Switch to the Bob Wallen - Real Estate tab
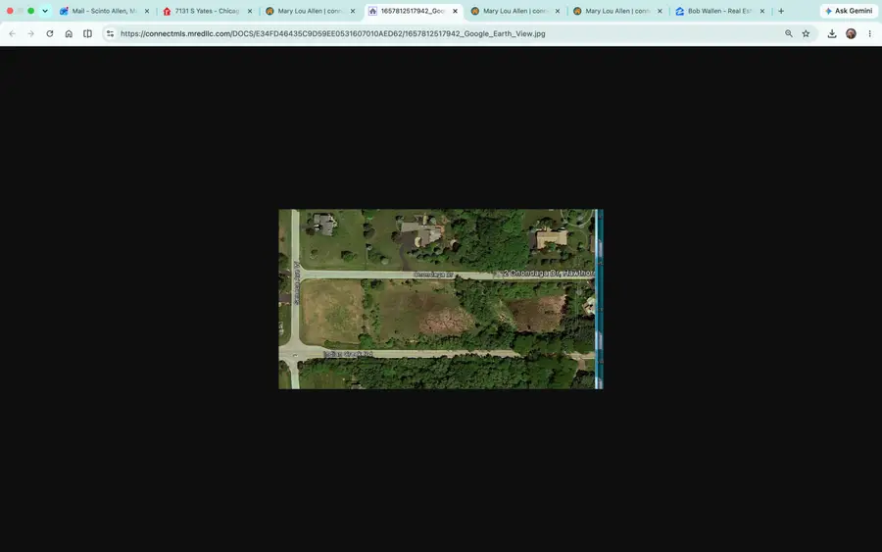This screenshot has height=552, width=882. (x=720, y=11)
